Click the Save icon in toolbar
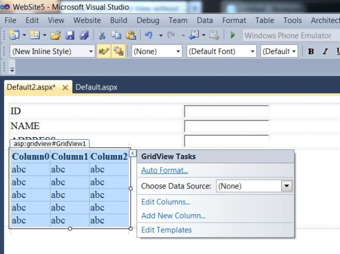This screenshot has width=340, height=254. 70,36
